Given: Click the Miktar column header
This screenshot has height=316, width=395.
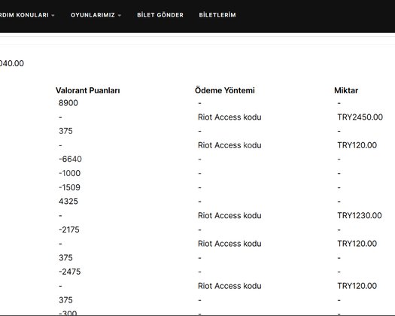Looking at the screenshot, I should (x=346, y=90).
